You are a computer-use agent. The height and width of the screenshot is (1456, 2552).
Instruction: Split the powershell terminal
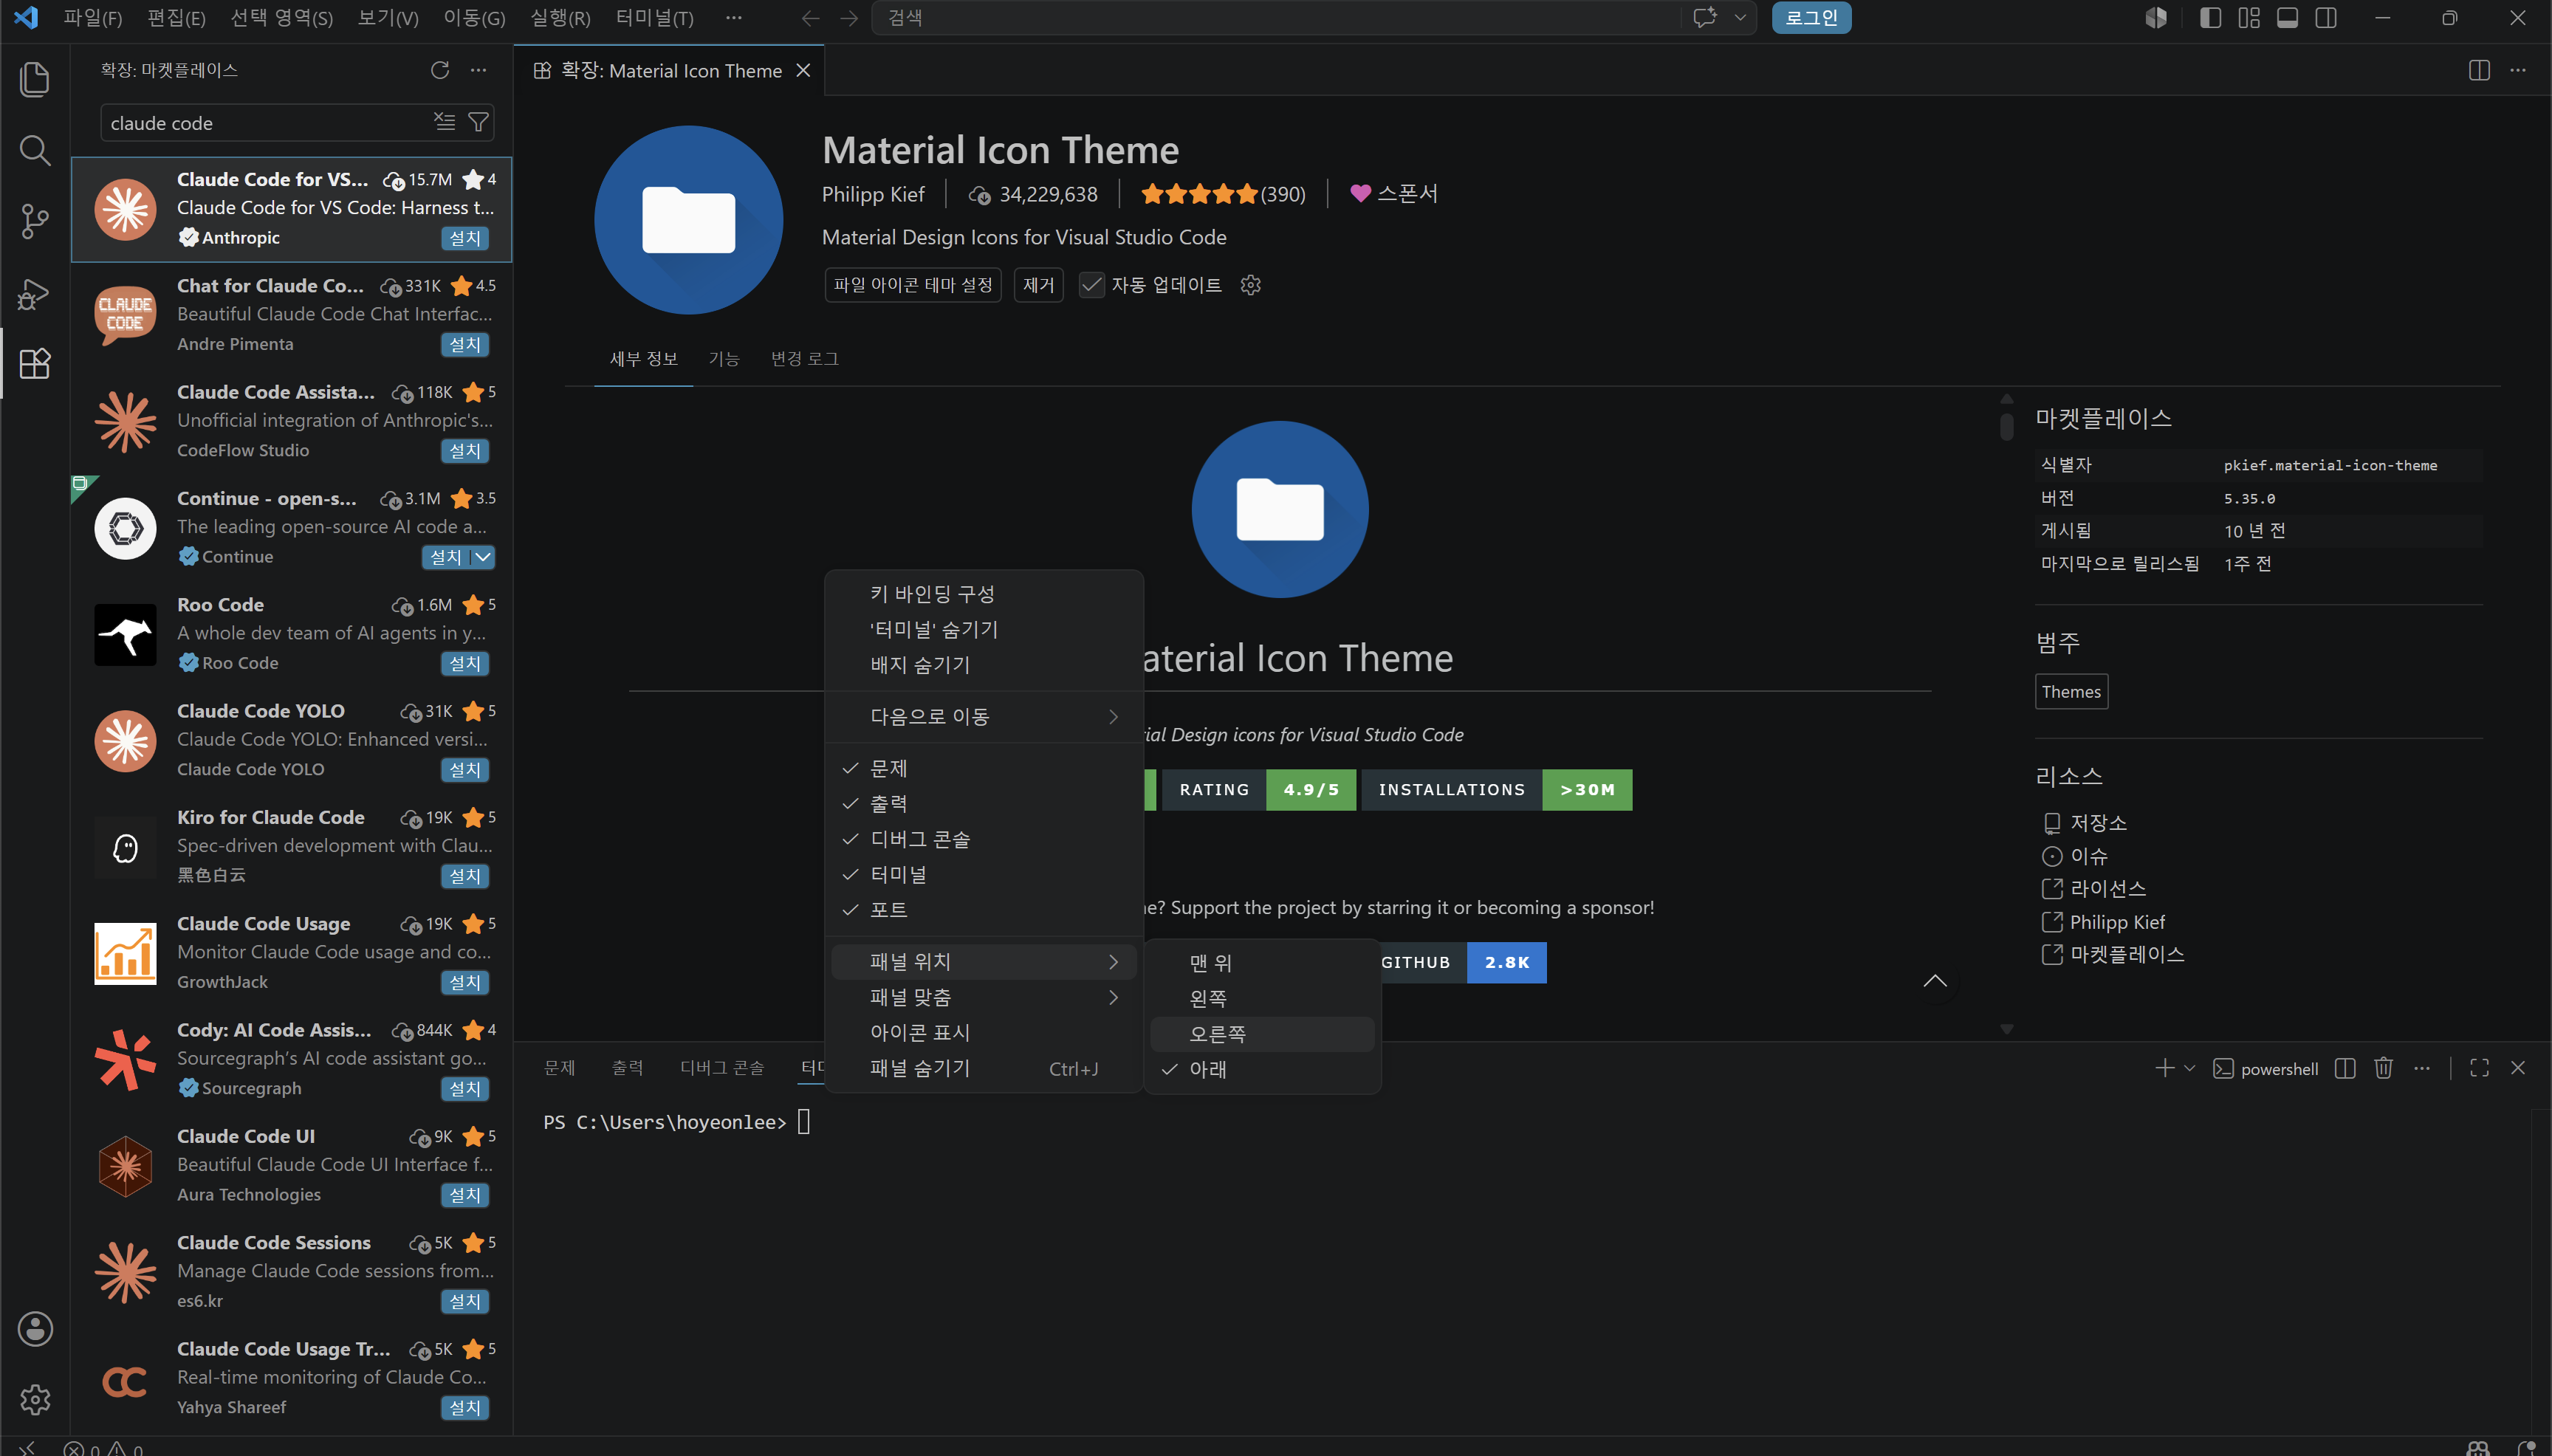click(x=2345, y=1068)
